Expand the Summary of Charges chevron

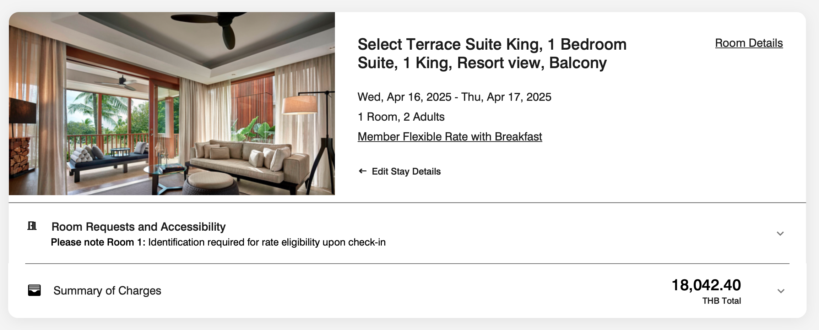click(x=780, y=291)
